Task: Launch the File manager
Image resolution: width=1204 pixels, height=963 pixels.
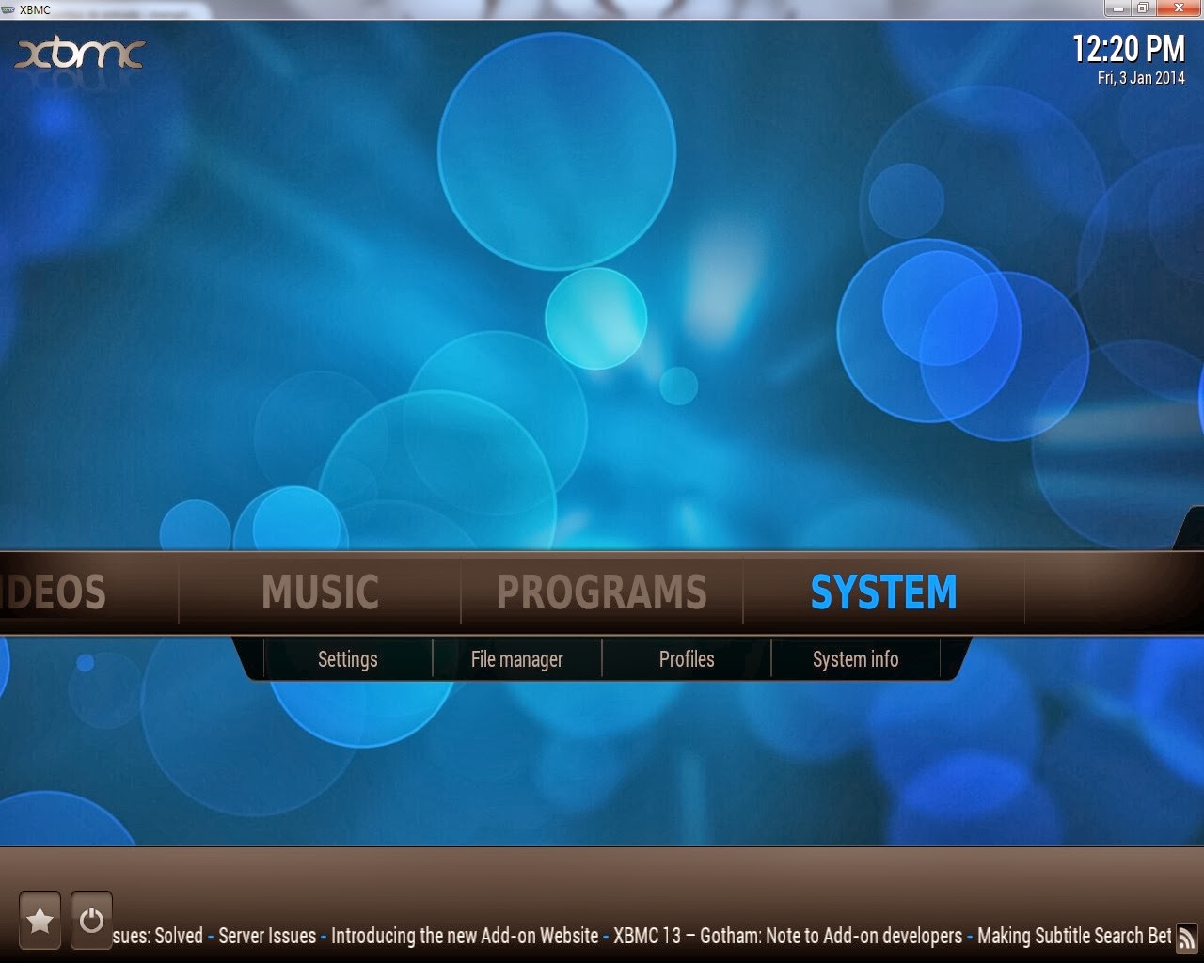Action: tap(516, 659)
